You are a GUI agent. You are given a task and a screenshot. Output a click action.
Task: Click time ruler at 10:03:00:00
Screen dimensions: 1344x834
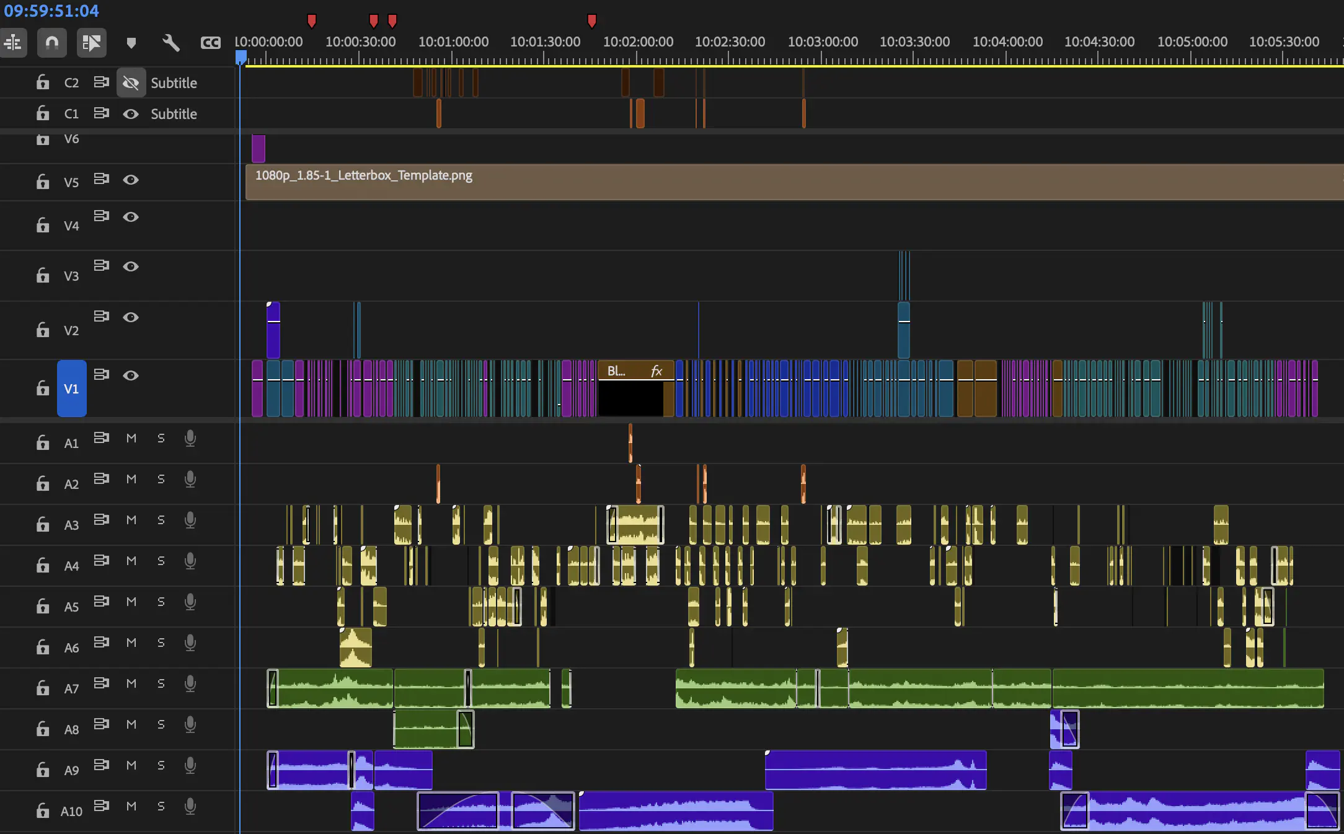(823, 57)
